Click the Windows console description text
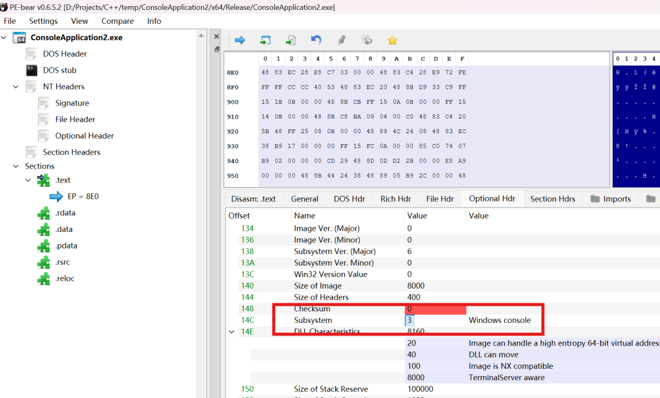The height and width of the screenshot is (398, 660). 500,320
